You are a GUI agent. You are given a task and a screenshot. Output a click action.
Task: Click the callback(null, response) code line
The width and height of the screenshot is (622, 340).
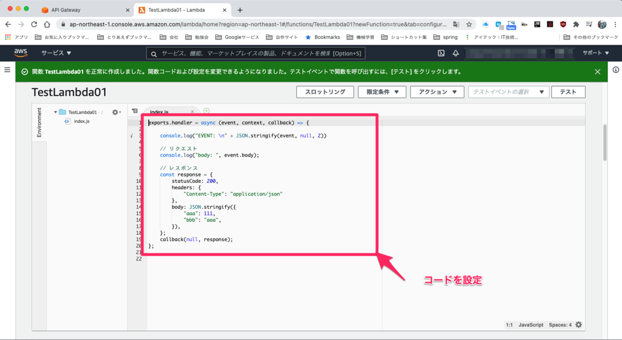pyautogui.click(x=196, y=239)
